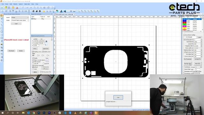Select the Circle drawing tool
This screenshot has height=115, width=204.
click(2, 32)
